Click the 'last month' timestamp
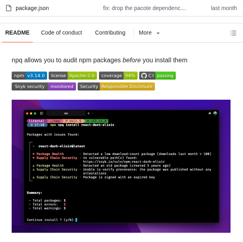 [224, 8]
